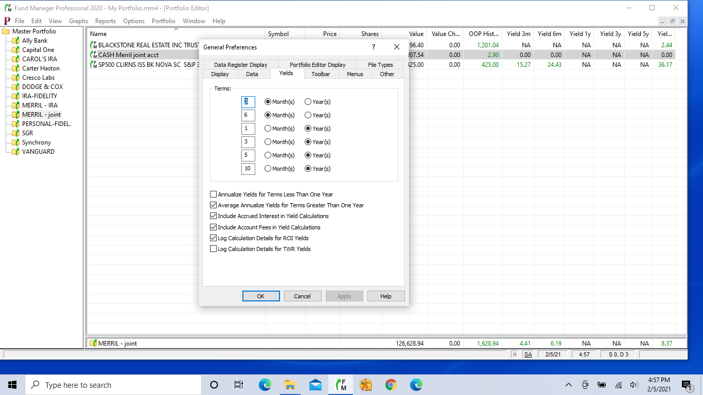The image size is (703, 395).
Task: Click the Master Portfolio folder icon
Action: pyautogui.click(x=6, y=31)
